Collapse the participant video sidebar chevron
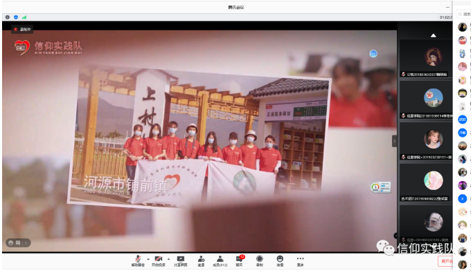The height and width of the screenshot is (275, 473). point(394,141)
